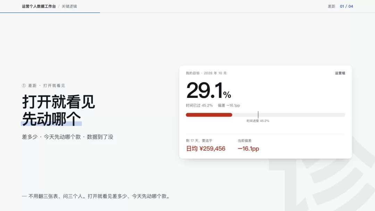Viewport: 375px width, 211px height.
Task: Click the red progress bar fill
Action: (209, 115)
